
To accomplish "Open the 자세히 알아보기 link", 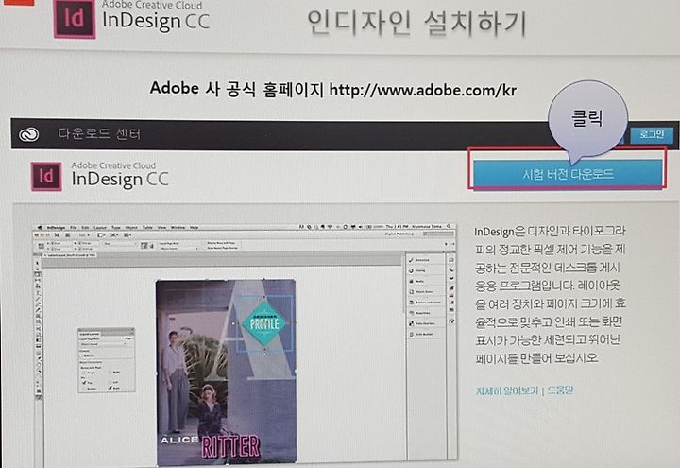I will point(506,390).
